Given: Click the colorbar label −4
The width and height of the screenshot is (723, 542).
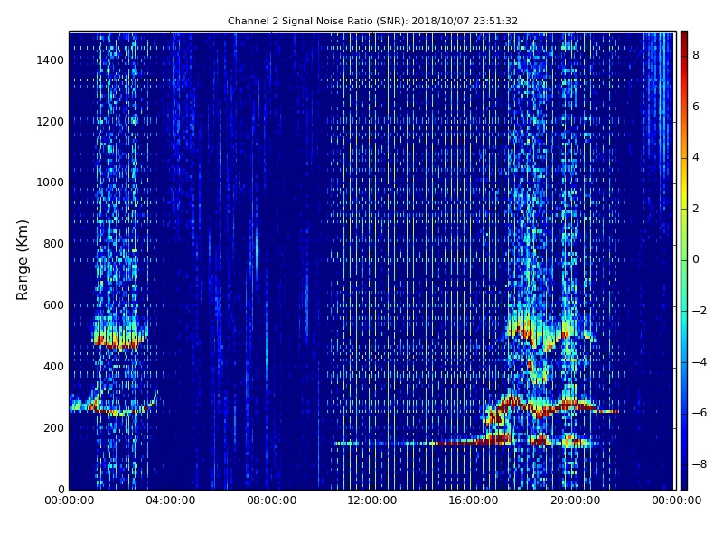Looking at the screenshot, I should pos(699,362).
